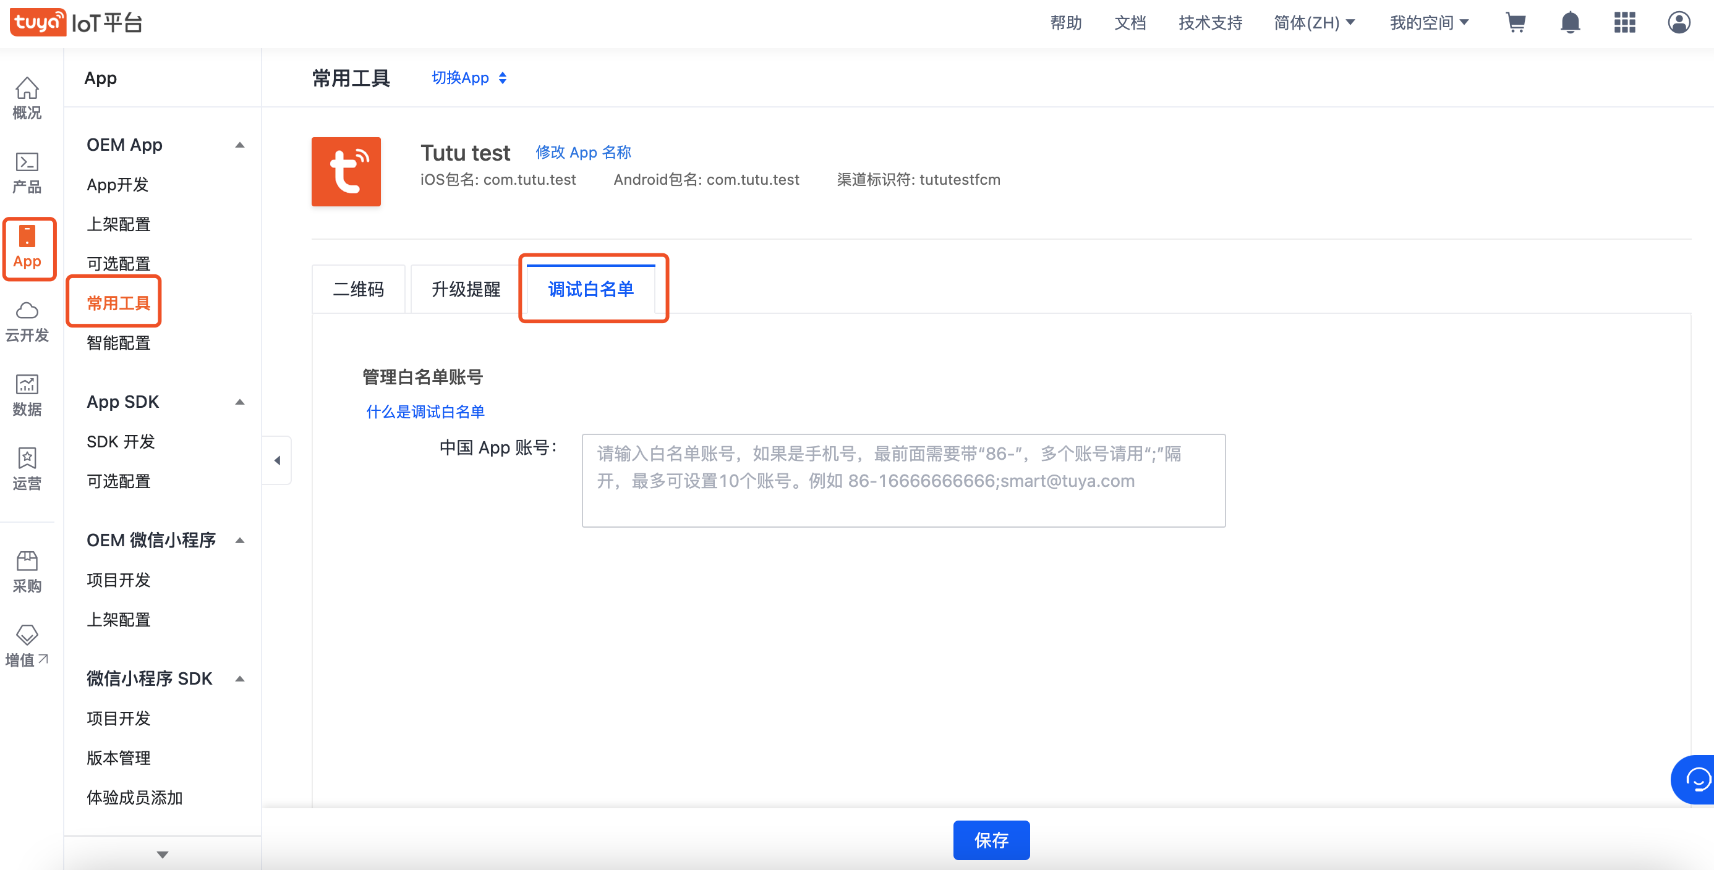The image size is (1714, 870).
Task: Open the 数据 data chart icon
Action: (x=27, y=395)
